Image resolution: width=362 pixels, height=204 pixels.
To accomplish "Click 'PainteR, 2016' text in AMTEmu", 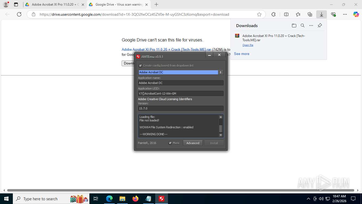I will click(x=147, y=143).
